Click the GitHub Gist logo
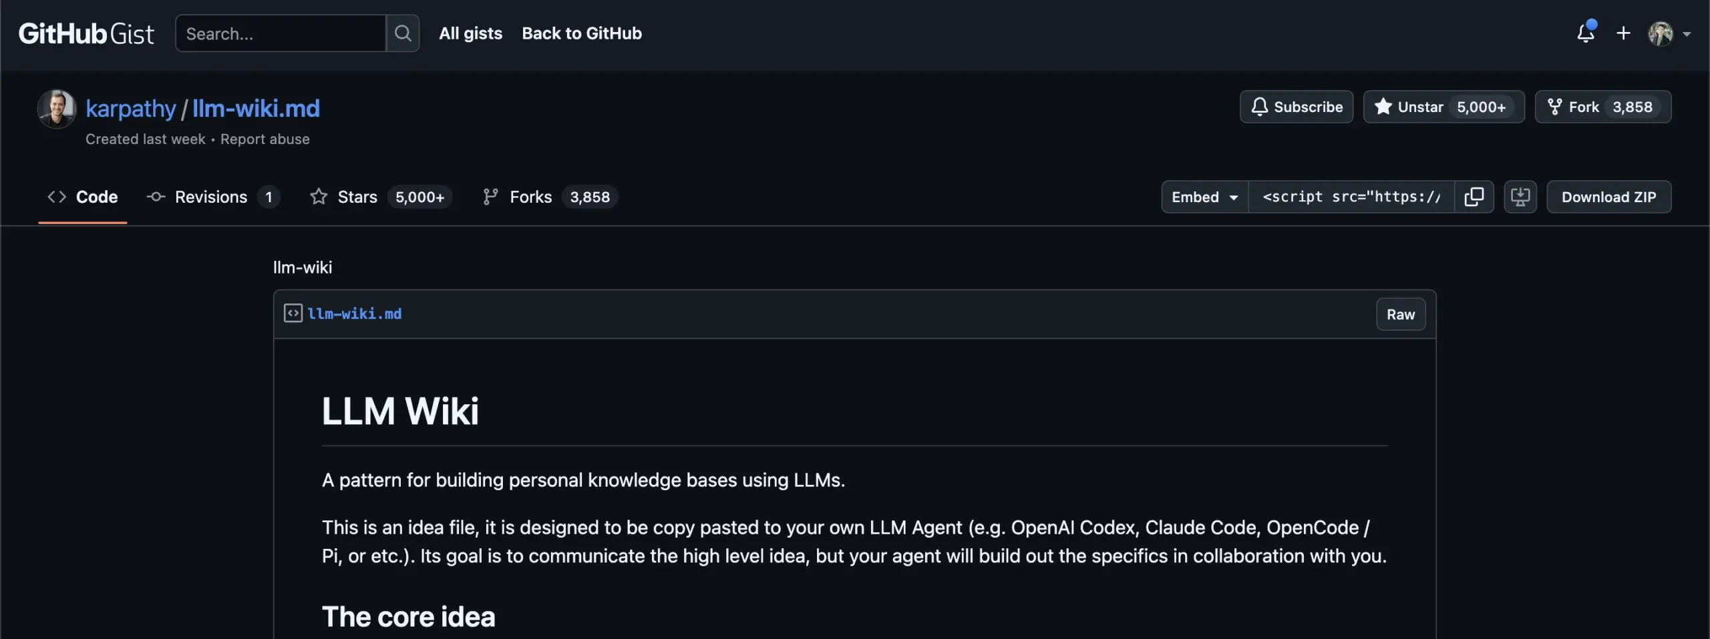 point(86,33)
